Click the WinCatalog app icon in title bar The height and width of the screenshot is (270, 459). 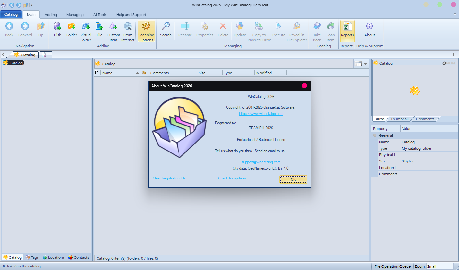coord(4,5)
